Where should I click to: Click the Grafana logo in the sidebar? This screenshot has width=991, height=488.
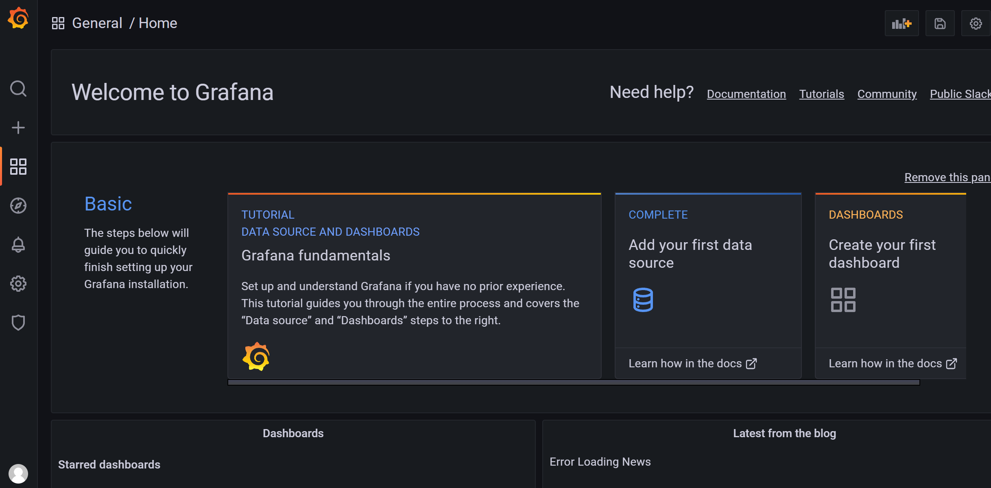click(x=18, y=18)
